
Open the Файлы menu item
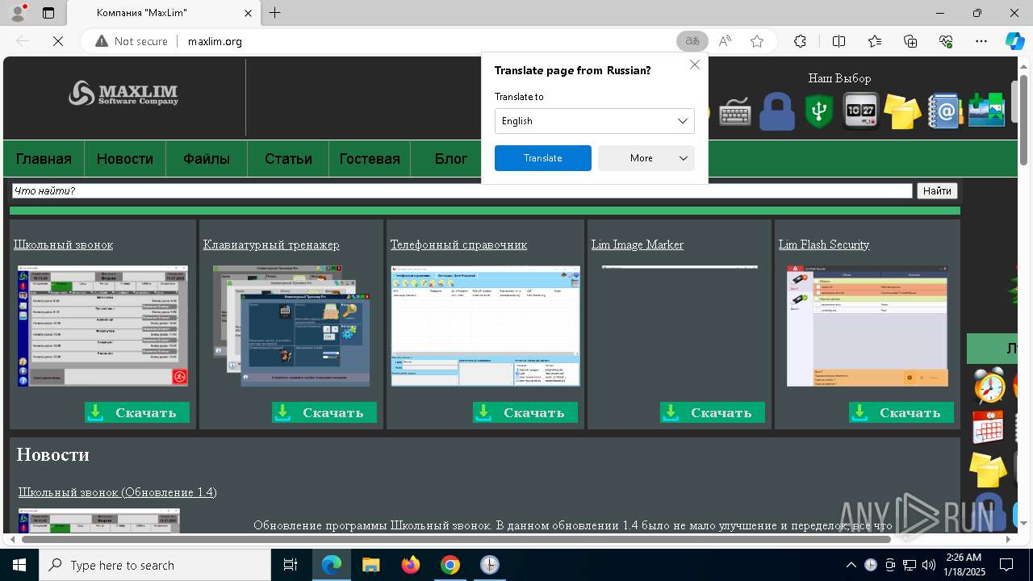207,159
